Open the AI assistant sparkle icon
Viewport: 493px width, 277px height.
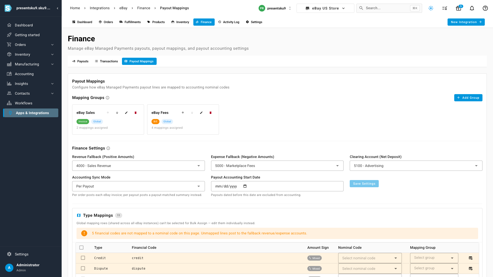point(431,8)
